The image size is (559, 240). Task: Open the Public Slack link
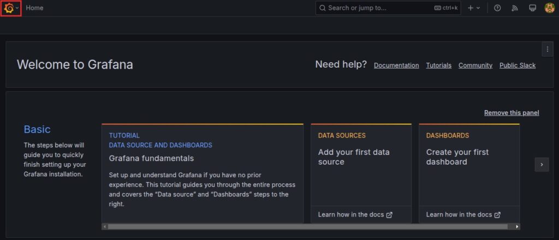pyautogui.click(x=518, y=65)
